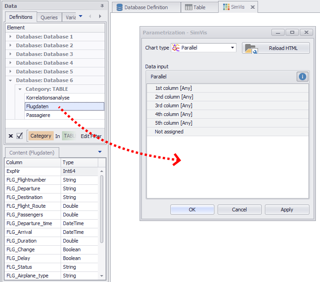
Task: Pin the Data panel with pushpin icon
Action: tap(102, 6)
